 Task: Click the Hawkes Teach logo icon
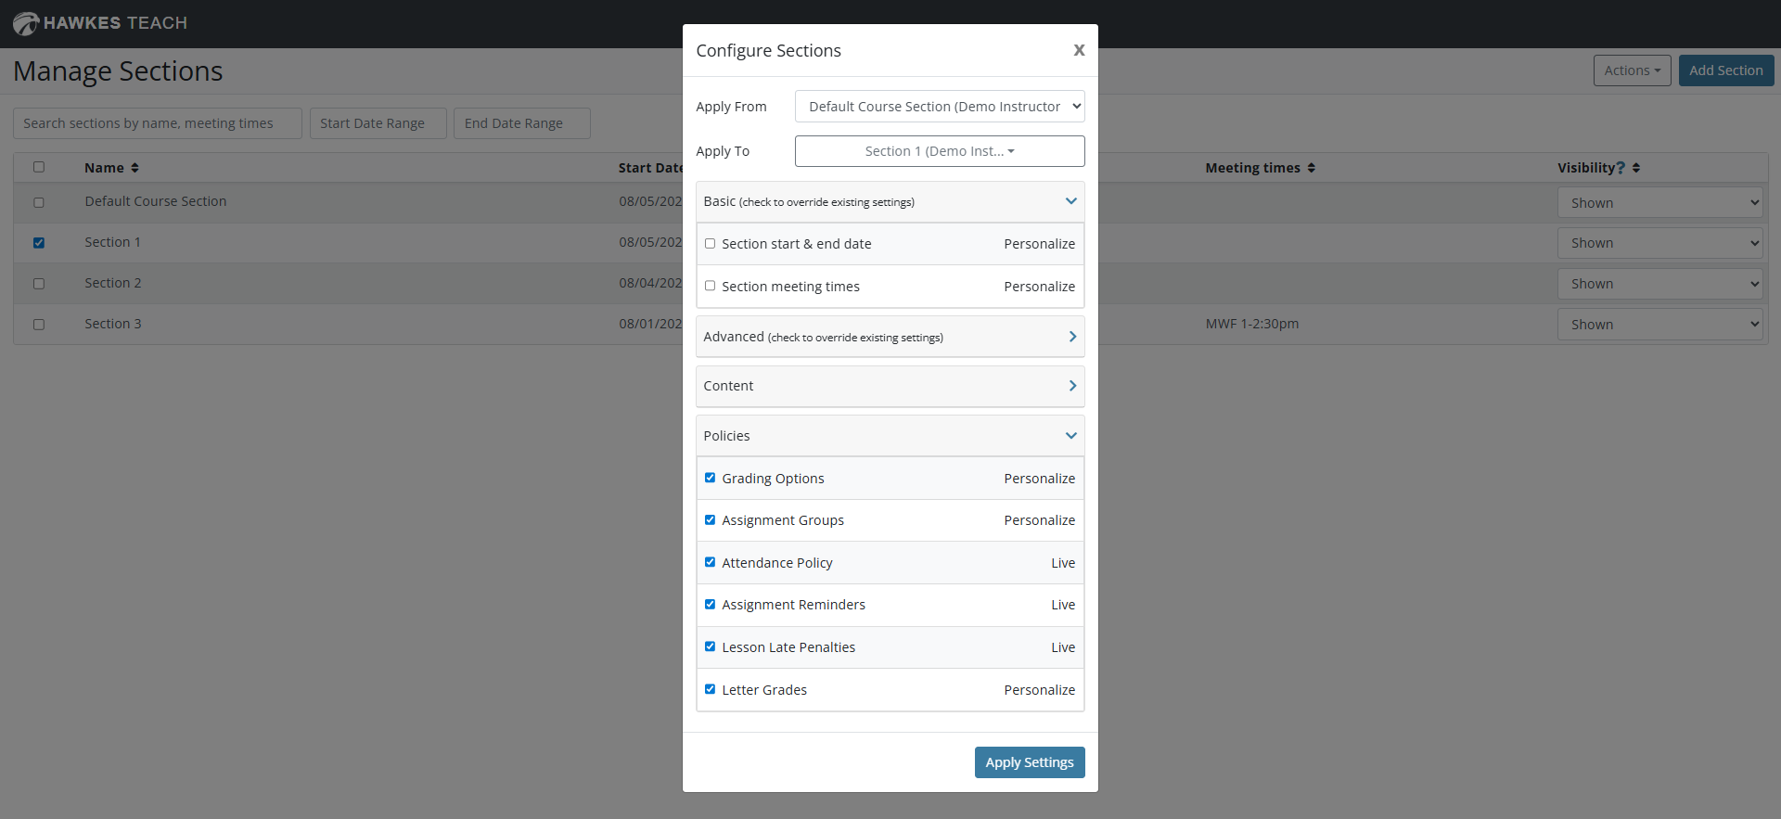click(26, 23)
